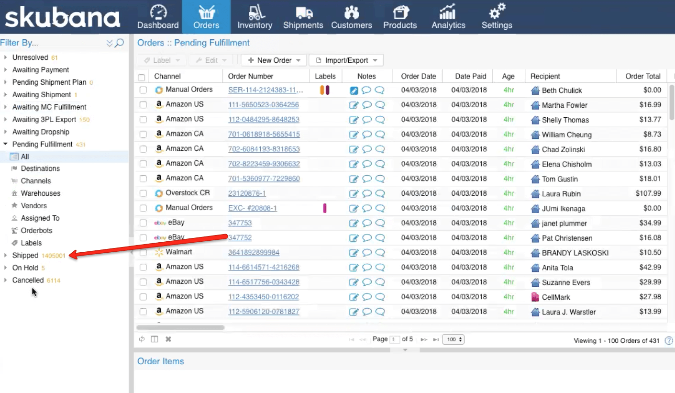The image size is (675, 393).
Task: Select the Vendors sub-filter
Action: point(33,206)
